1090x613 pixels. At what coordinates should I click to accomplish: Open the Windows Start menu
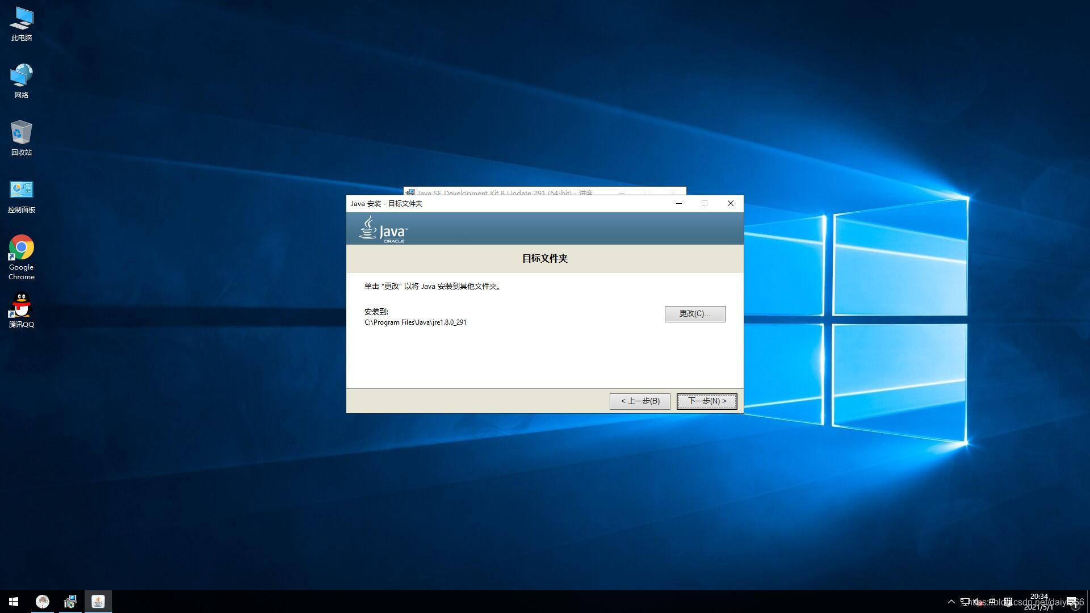(14, 602)
